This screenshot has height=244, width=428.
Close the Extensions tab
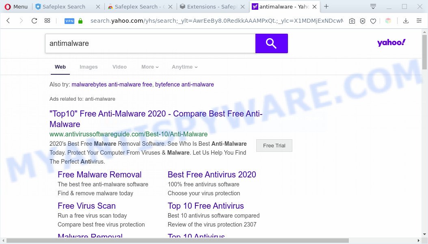(243, 7)
